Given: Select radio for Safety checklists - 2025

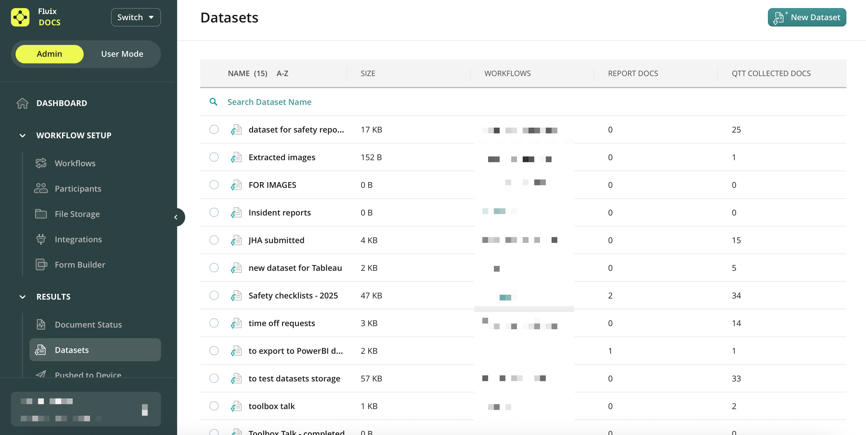Looking at the screenshot, I should pos(214,295).
